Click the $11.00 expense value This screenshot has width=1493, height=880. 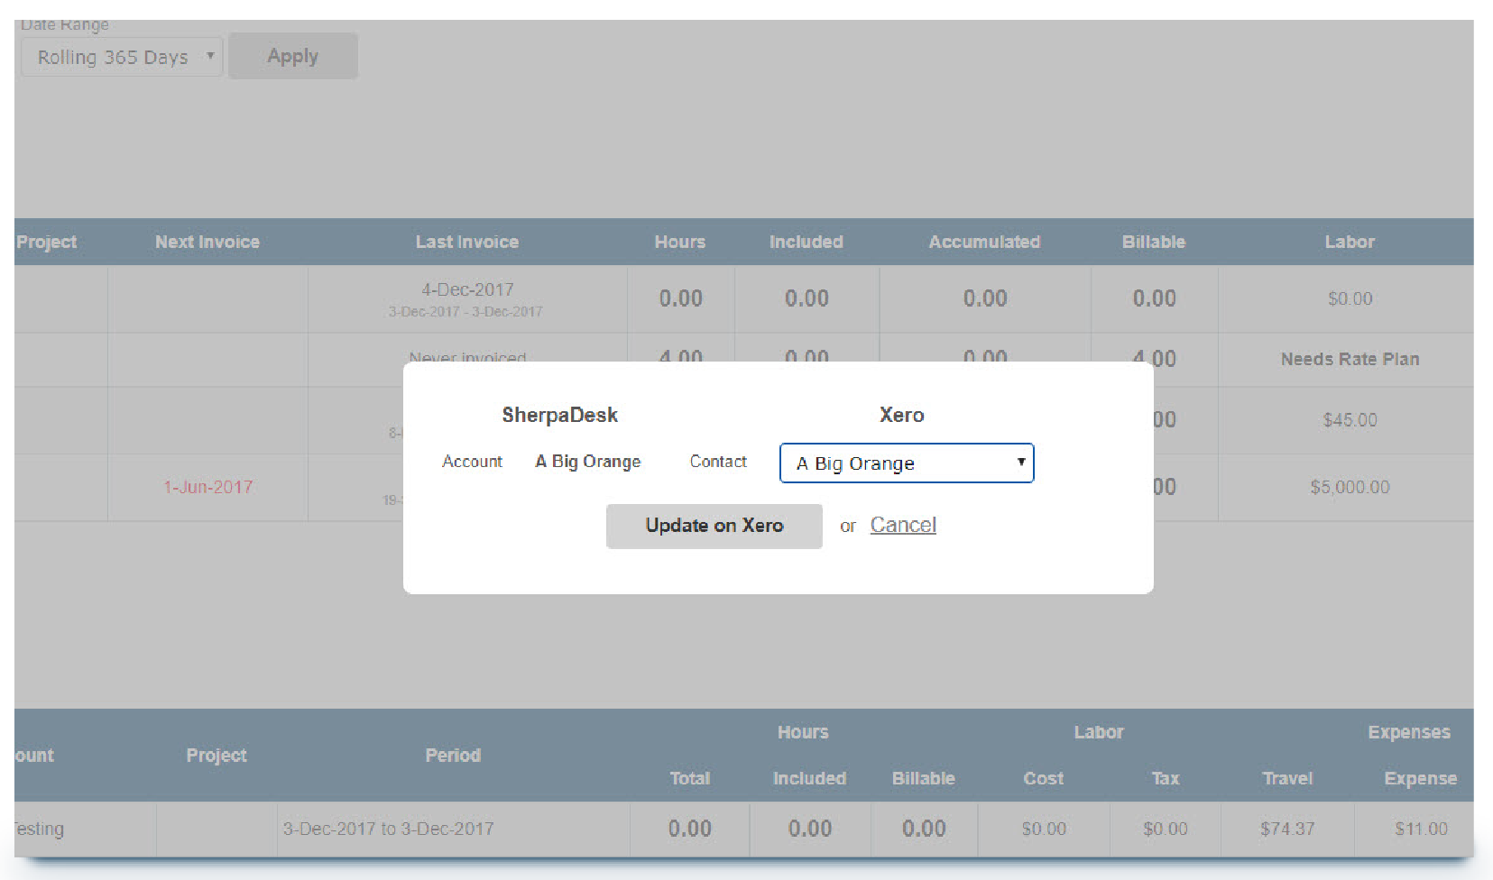coord(1421,829)
